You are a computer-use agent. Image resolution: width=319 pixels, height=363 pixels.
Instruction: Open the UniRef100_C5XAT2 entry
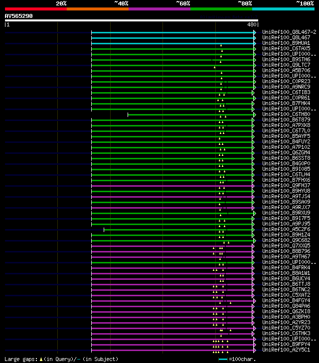coord(286,295)
